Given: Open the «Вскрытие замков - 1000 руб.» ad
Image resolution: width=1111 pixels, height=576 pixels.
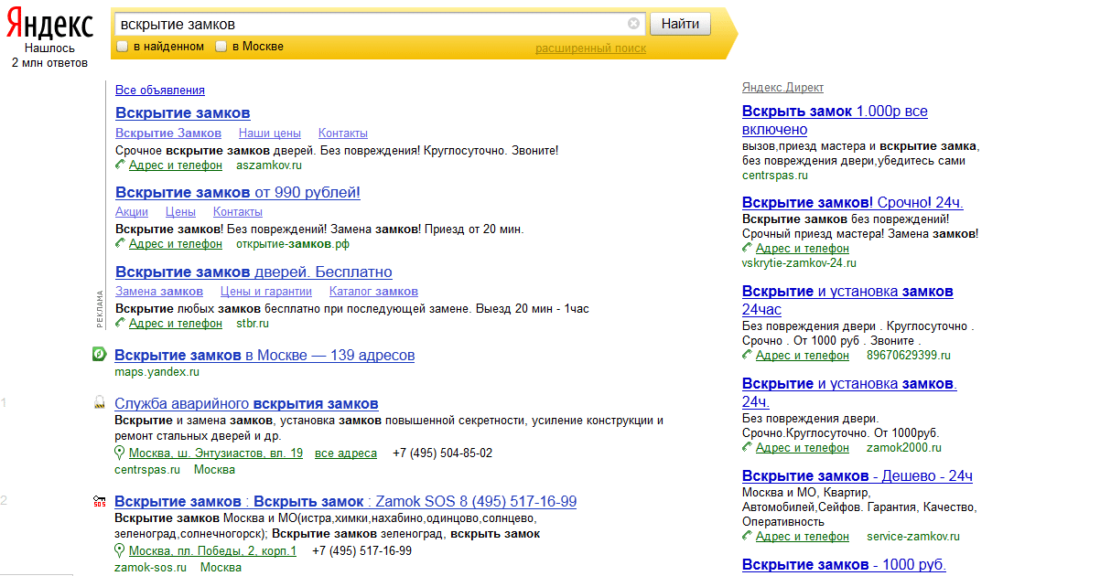Looking at the screenshot, I should [844, 565].
